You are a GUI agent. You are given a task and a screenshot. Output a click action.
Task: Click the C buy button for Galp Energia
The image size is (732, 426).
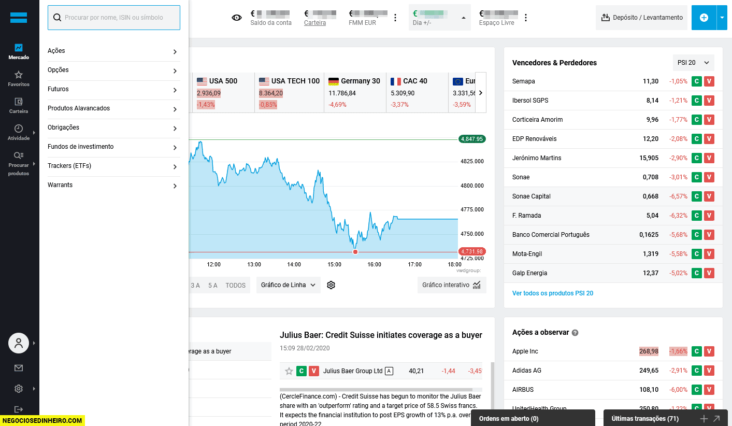[697, 273]
